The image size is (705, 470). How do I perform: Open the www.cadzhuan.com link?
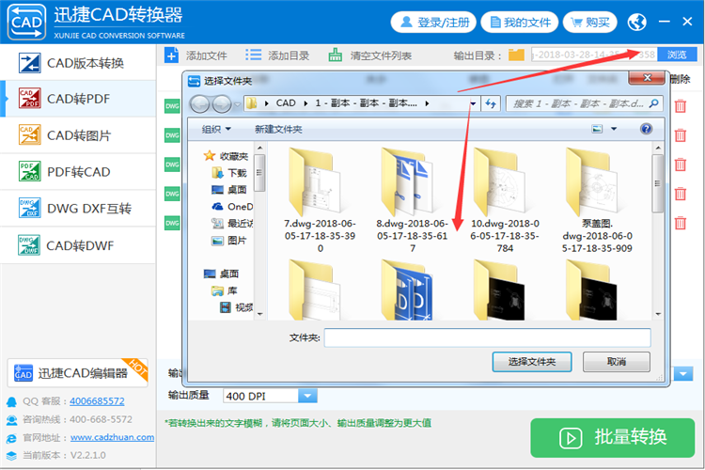tap(112, 437)
